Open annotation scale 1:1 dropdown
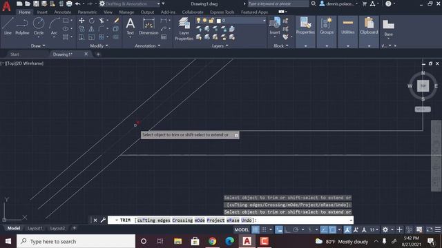442x248 pixels. [374, 229]
